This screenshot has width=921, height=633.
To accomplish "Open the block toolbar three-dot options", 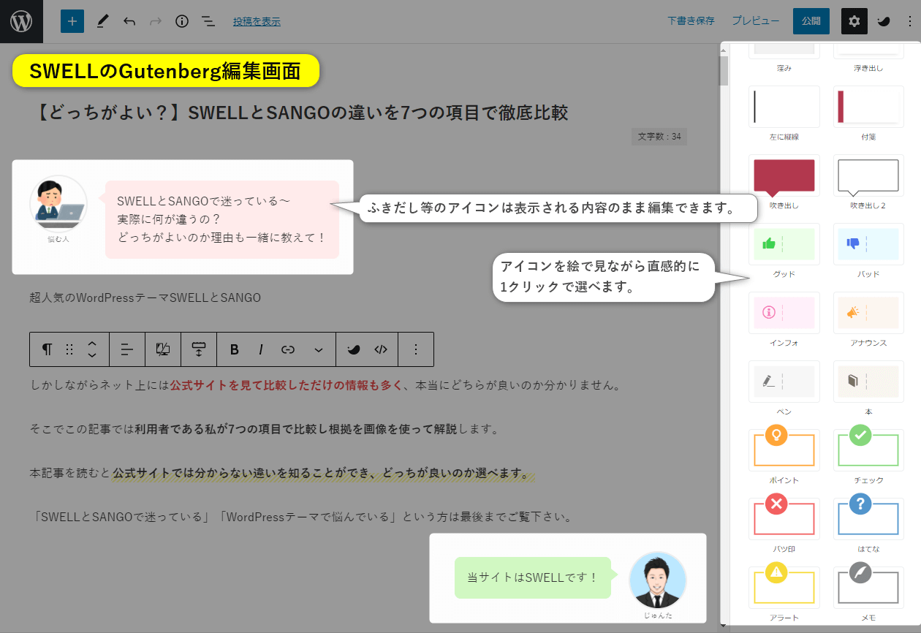I will click(416, 349).
